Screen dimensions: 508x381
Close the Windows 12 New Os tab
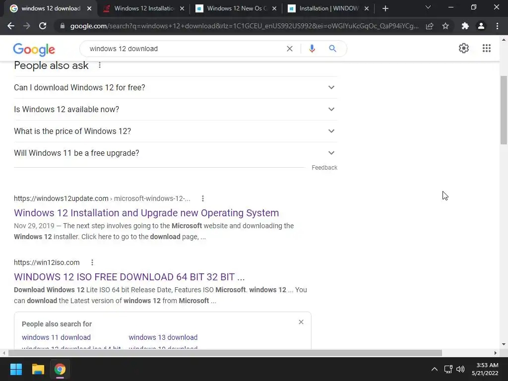[x=274, y=9]
